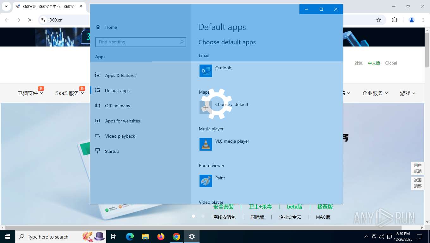Launch Microsoft Edge from taskbar

(130, 237)
